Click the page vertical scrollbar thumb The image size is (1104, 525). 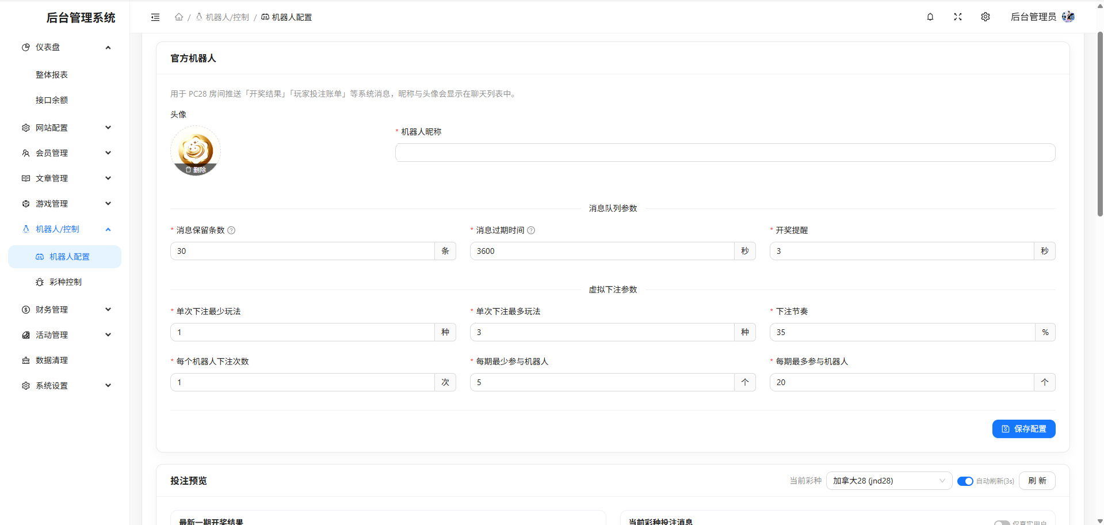[1100, 124]
